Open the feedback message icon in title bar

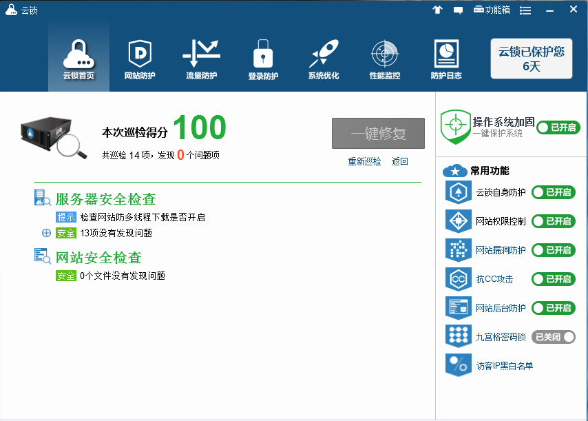click(458, 10)
